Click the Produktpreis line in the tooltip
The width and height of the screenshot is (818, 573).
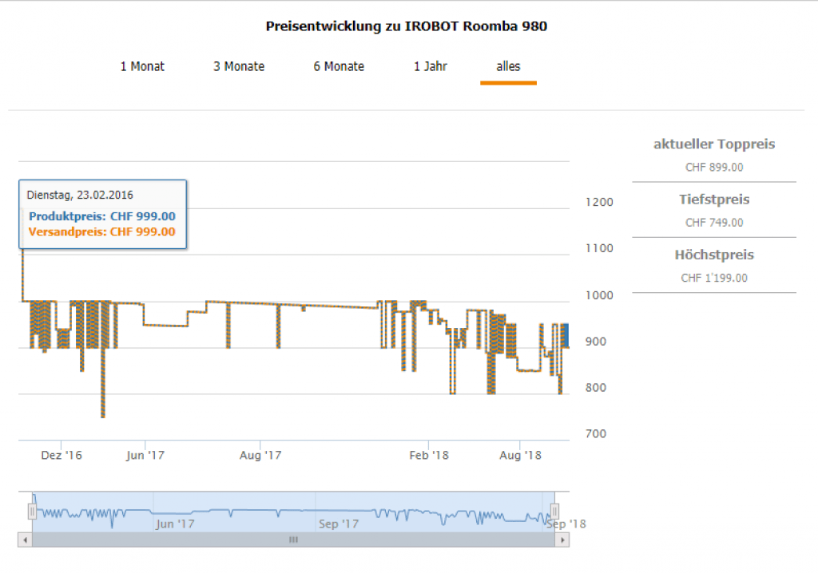pyautogui.click(x=102, y=216)
